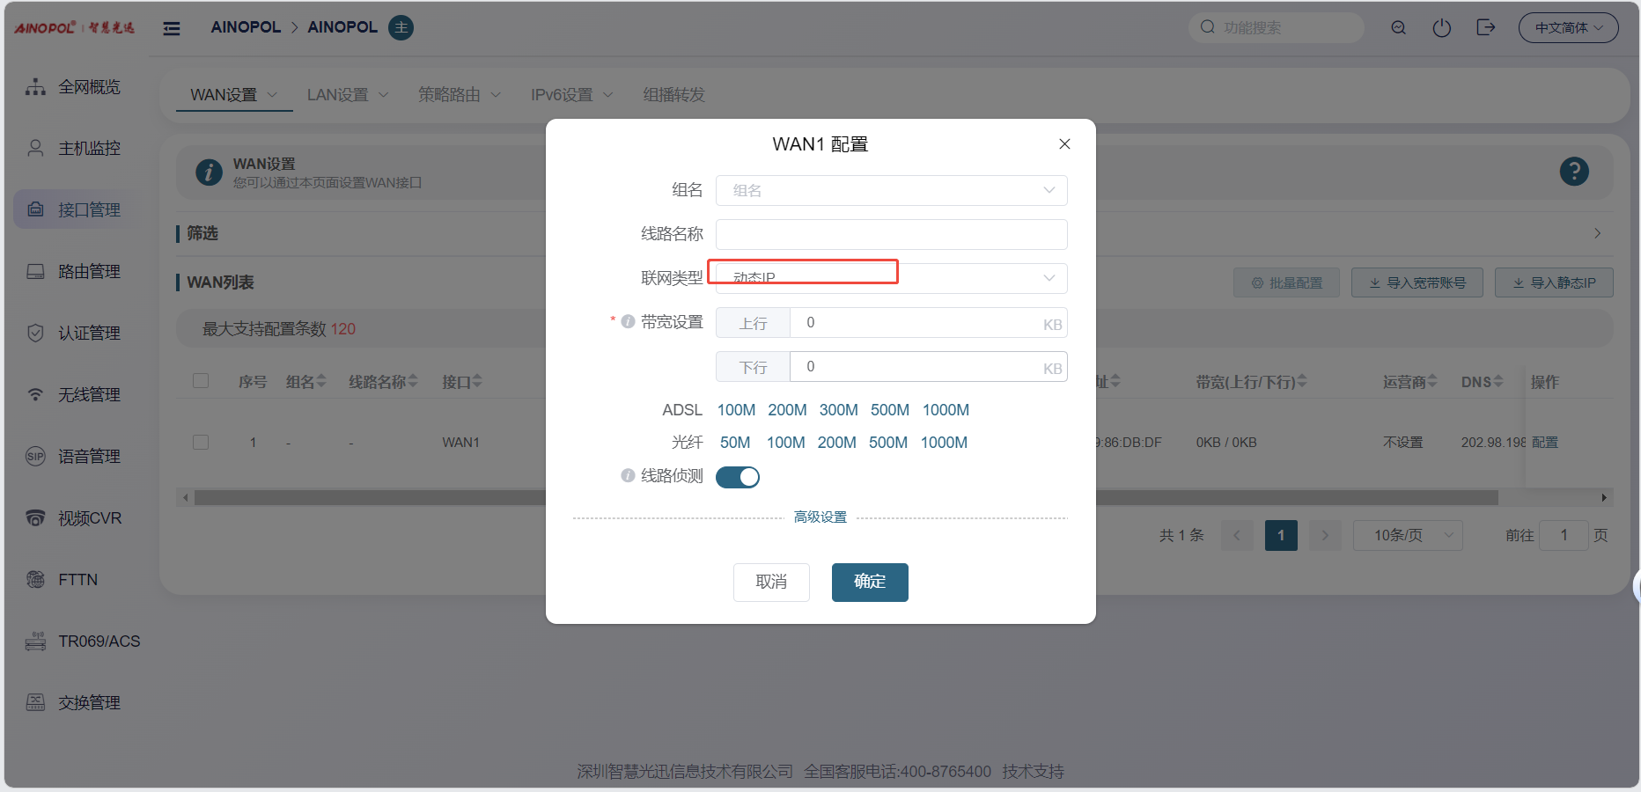Open the 组名 dropdown in dialog

pyautogui.click(x=890, y=190)
